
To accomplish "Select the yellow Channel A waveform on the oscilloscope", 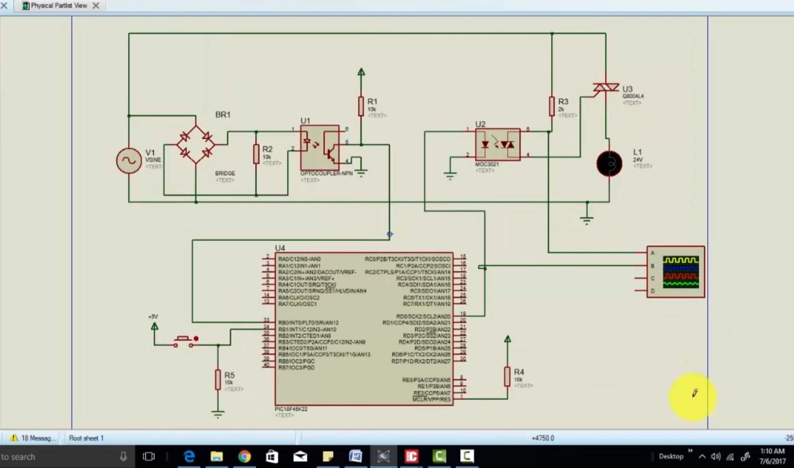I will point(680,260).
